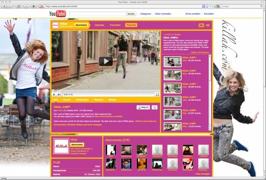The height and width of the screenshot is (180, 266).
Task: Click the Als Freund hinzufügen link
Action: (x=81, y=148)
